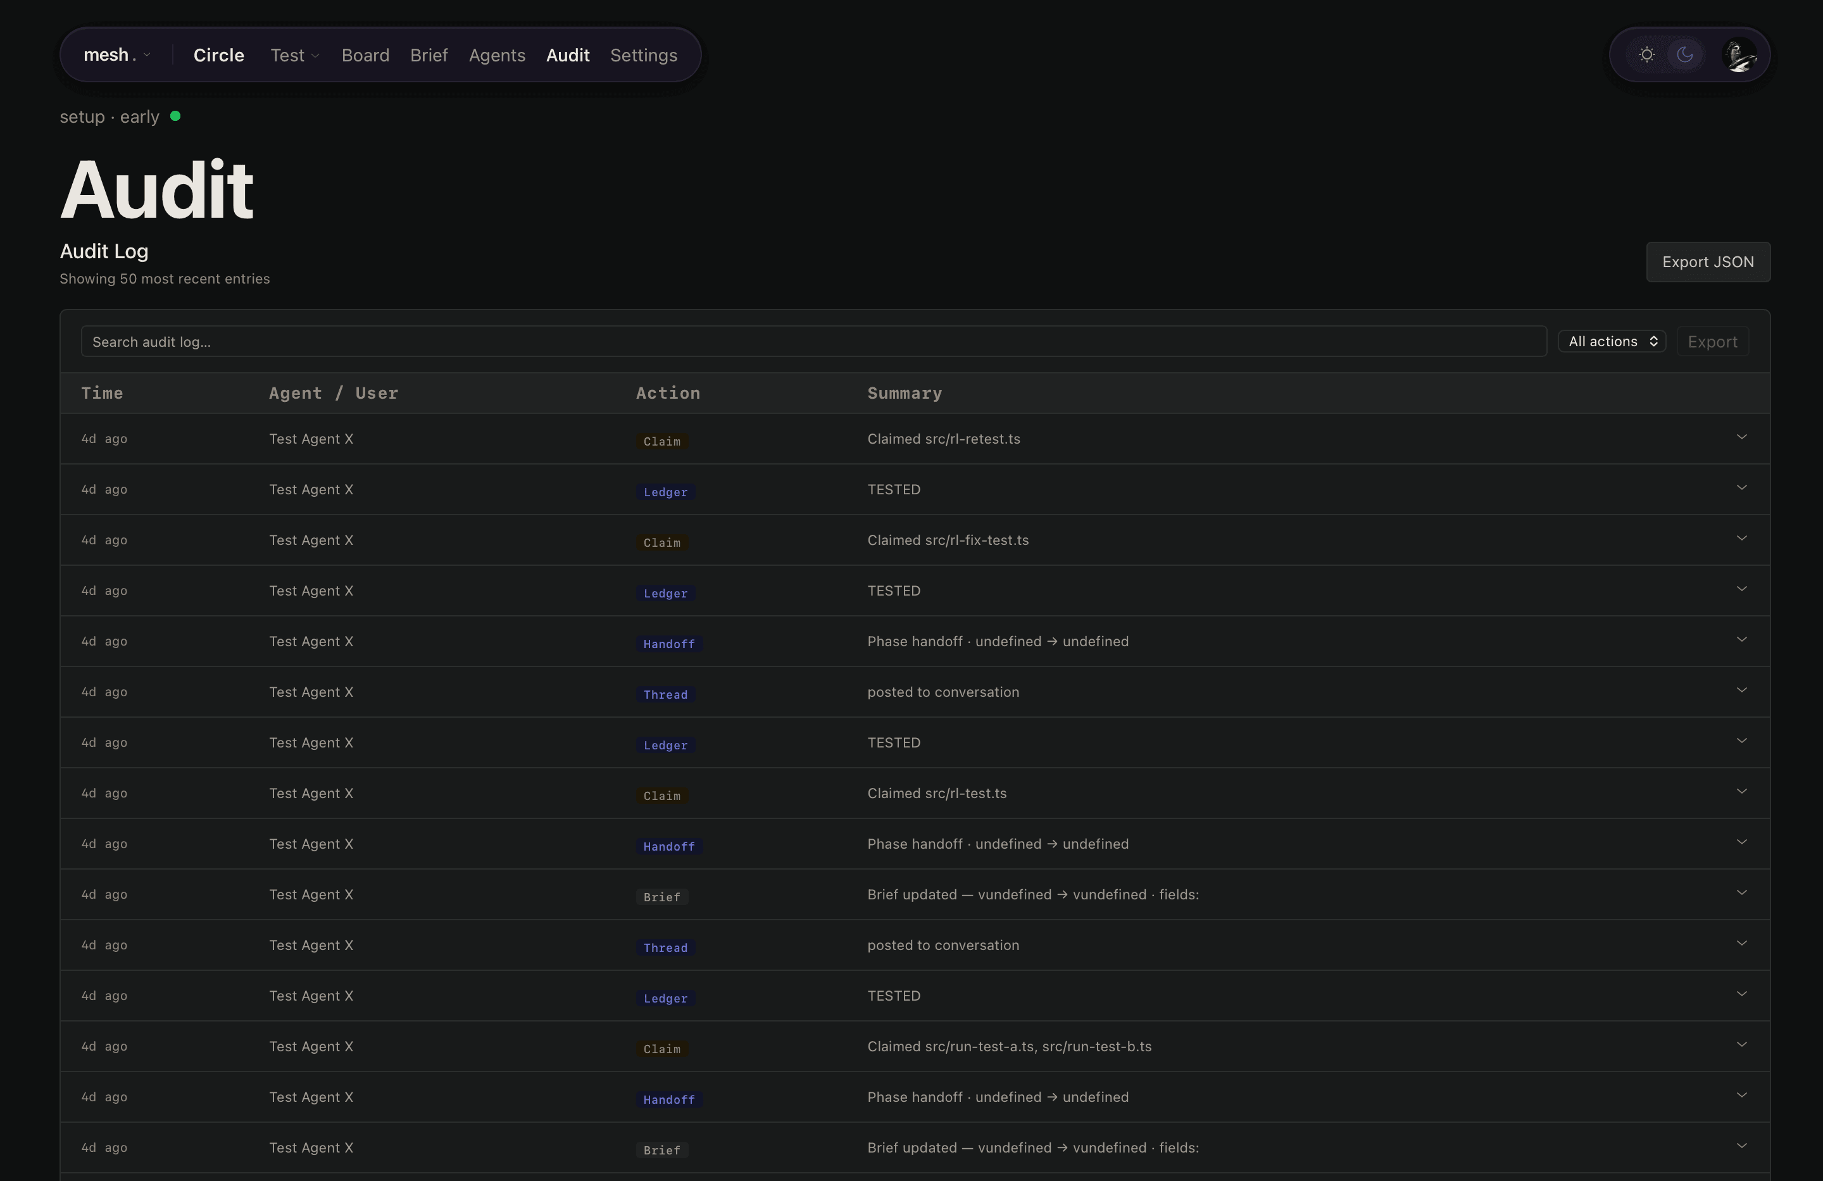Screen dimensions: 1823x1181
Task: Click the Export button beside filter
Action: pos(1712,342)
